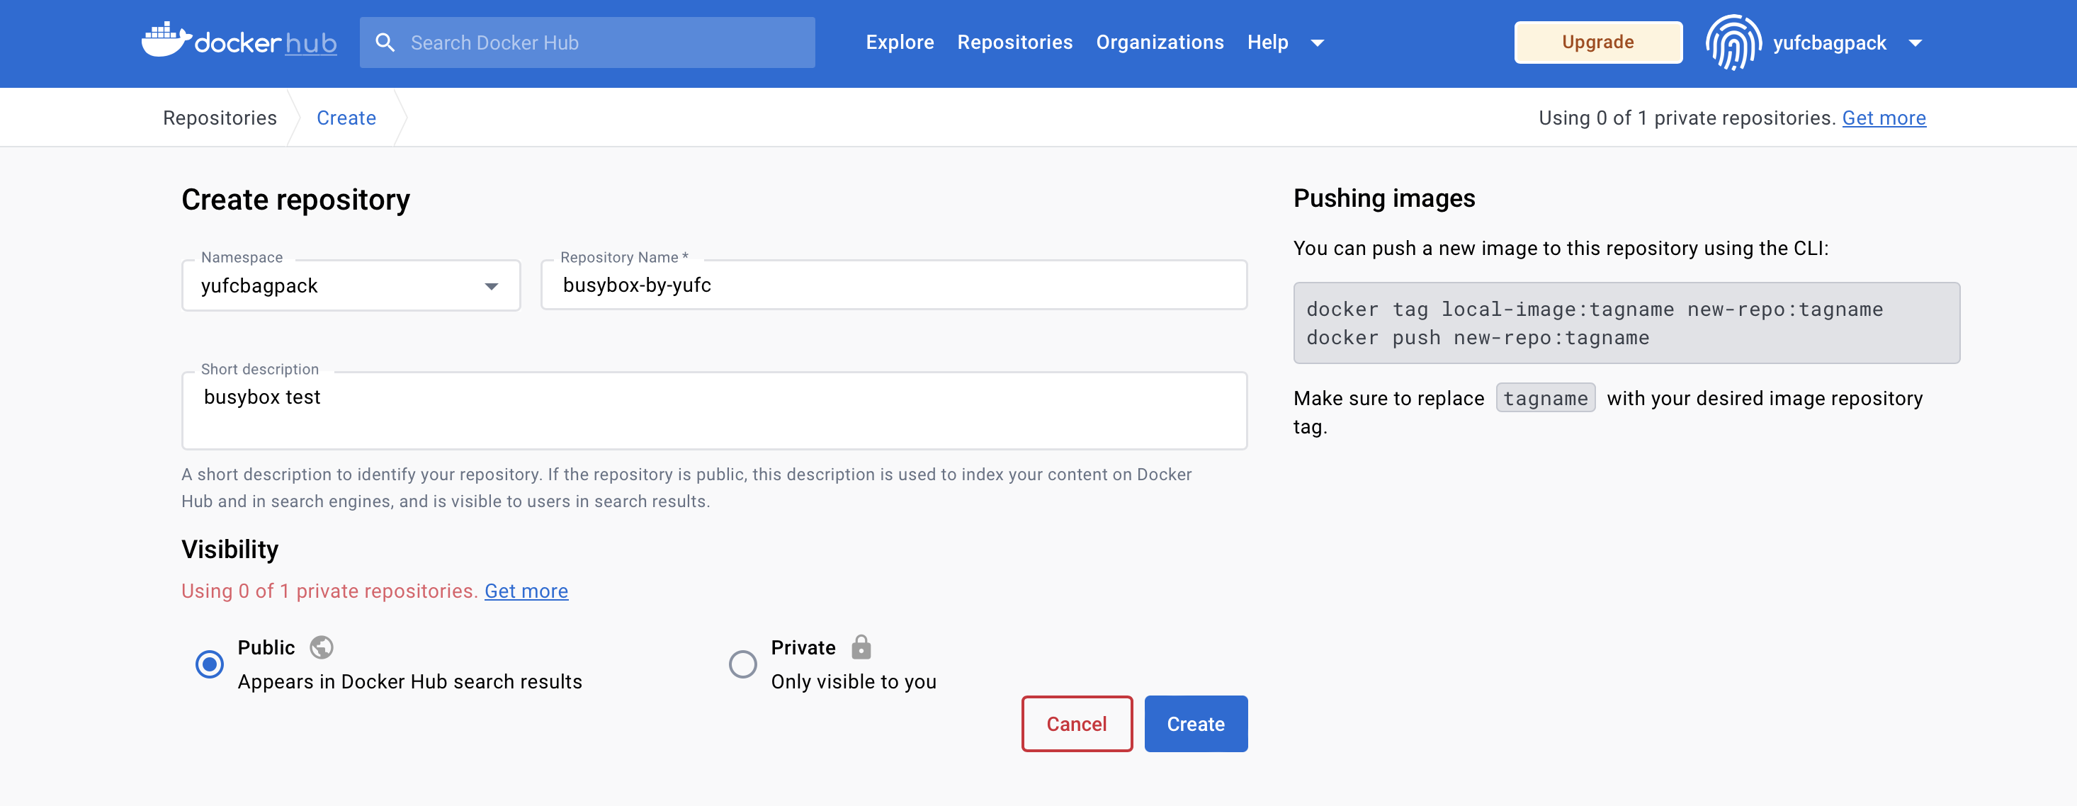Click the globe icon next to Public
This screenshot has width=2077, height=806.
(321, 647)
